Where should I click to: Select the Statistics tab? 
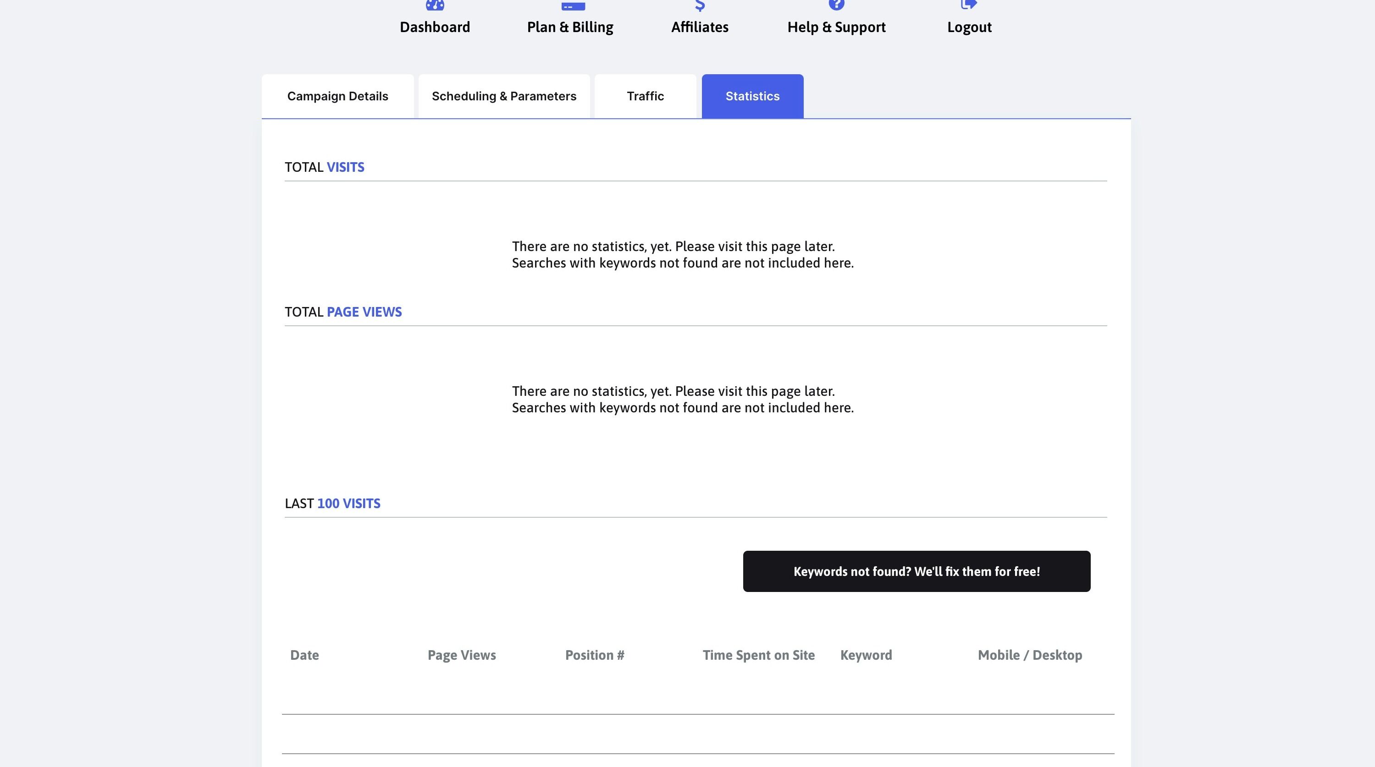[753, 97]
